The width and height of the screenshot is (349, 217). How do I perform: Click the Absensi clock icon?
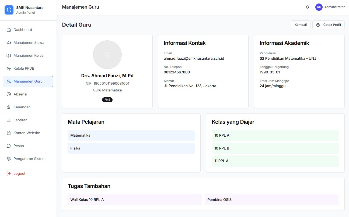tap(9, 94)
